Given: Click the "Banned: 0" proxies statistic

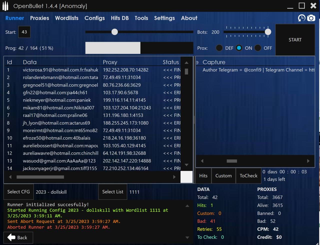Looking at the screenshot, I should 269,213.
